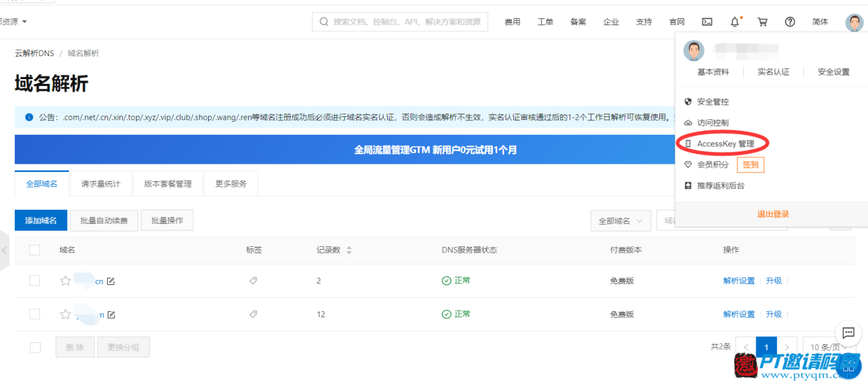Toggle the select-all checkbox in table header

[35, 250]
